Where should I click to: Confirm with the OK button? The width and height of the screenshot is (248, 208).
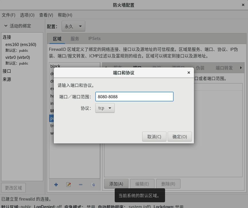point(180,137)
